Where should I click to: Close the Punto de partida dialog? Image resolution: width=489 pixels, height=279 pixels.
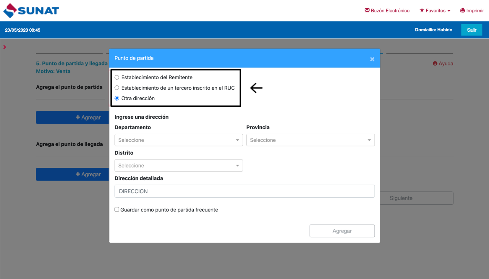click(372, 59)
